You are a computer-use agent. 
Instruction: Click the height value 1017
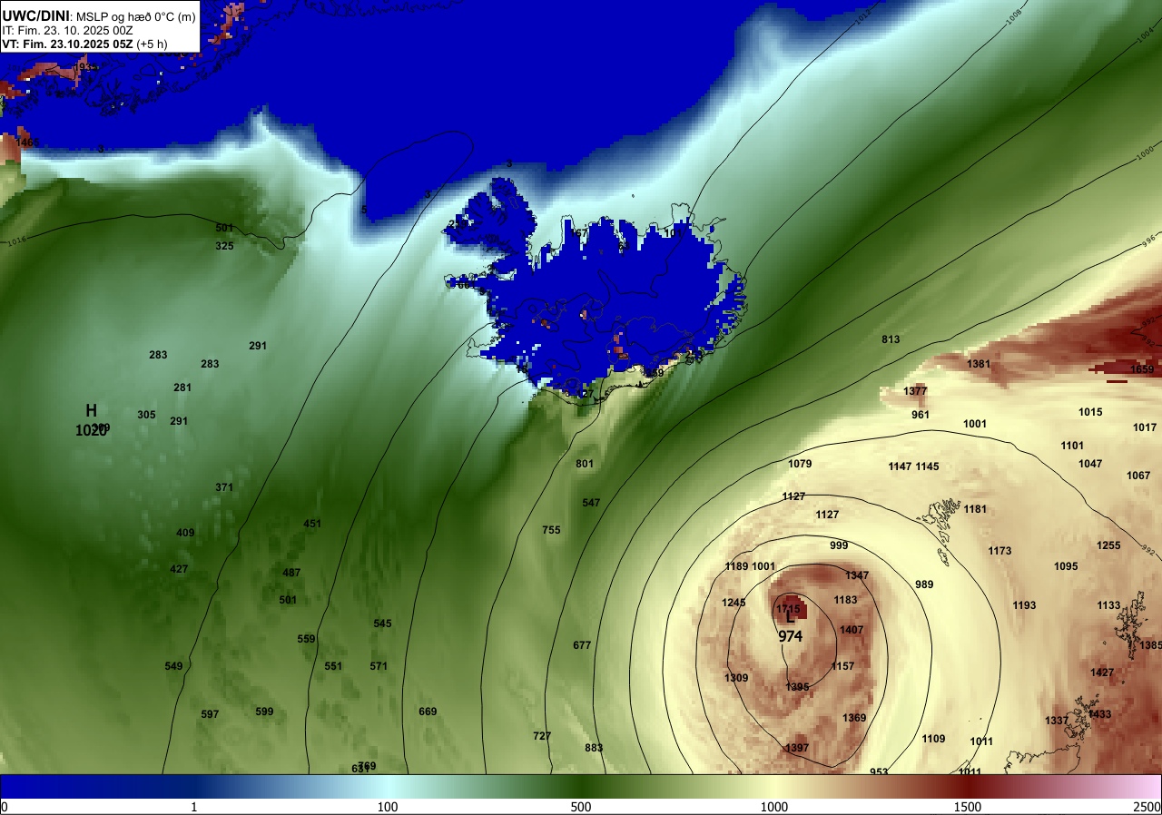[1145, 427]
